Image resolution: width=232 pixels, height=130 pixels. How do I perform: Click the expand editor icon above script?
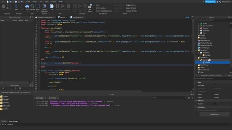pos(192,17)
